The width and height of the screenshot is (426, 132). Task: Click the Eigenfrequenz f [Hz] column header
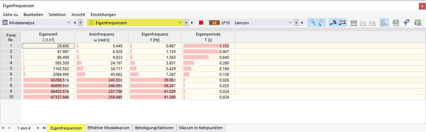click(155, 37)
